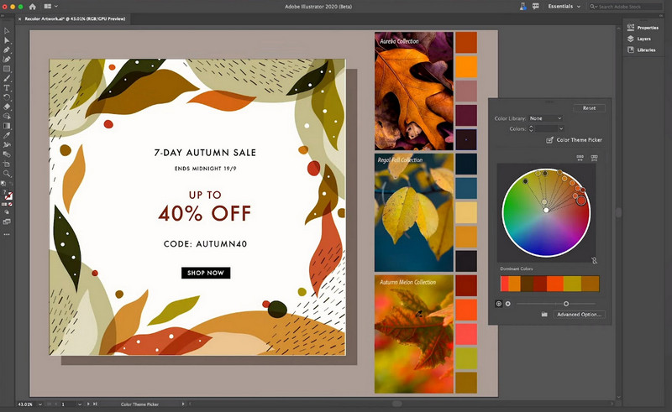Click the Aurelia Collection leaf thumbnail
Screen dimensions: 672x412
pyautogui.click(x=413, y=91)
